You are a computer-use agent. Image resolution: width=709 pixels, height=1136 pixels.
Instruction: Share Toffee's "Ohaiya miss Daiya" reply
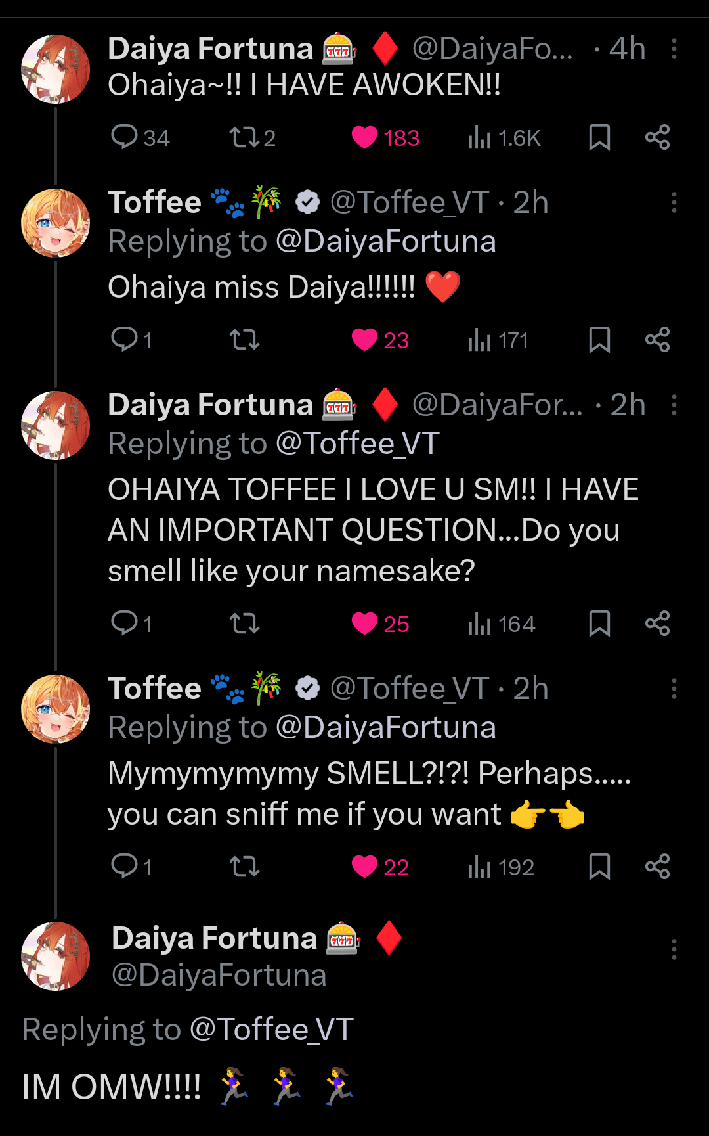tap(657, 340)
